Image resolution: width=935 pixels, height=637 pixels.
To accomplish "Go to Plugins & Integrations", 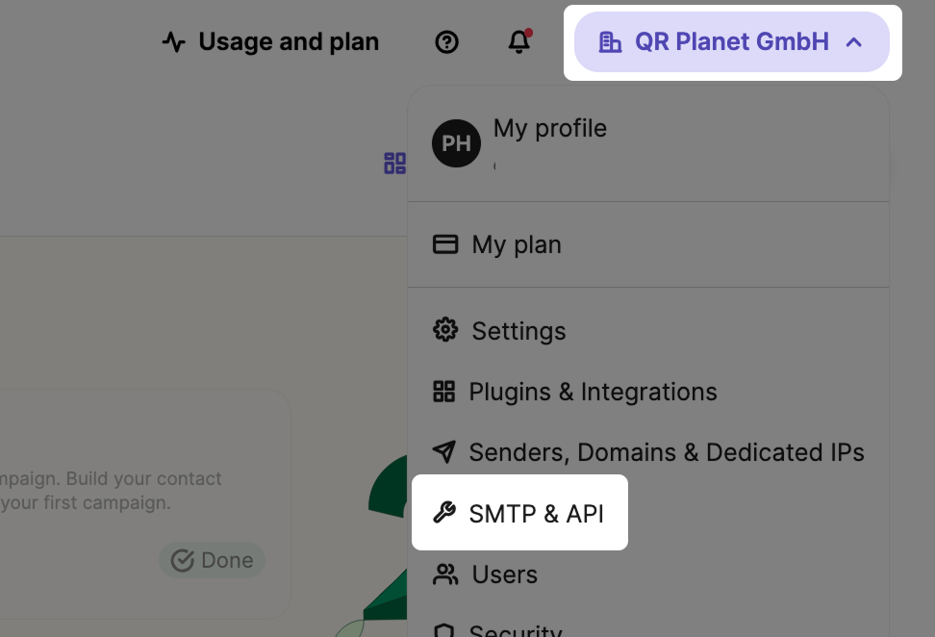I will (593, 392).
